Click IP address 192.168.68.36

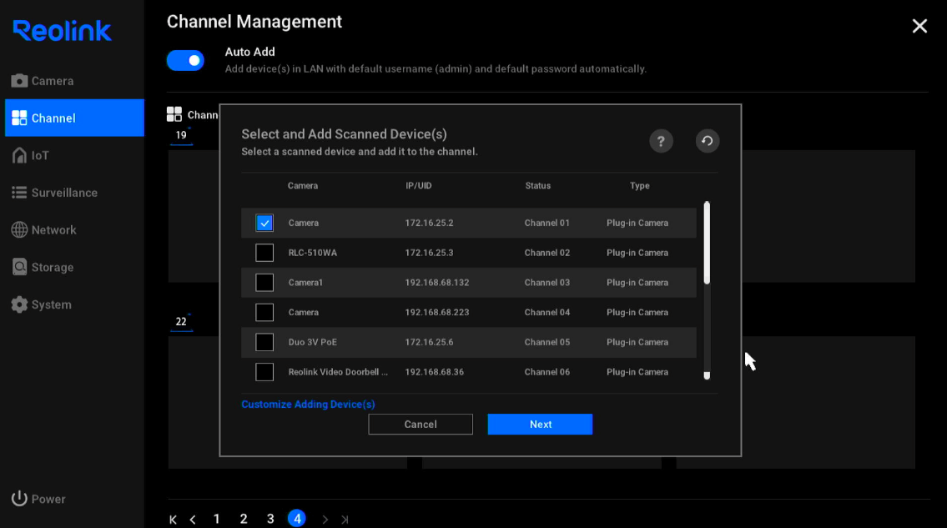coord(434,372)
